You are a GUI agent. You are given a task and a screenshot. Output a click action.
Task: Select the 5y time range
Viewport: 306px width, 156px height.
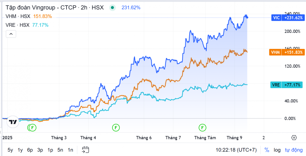click(10, 150)
